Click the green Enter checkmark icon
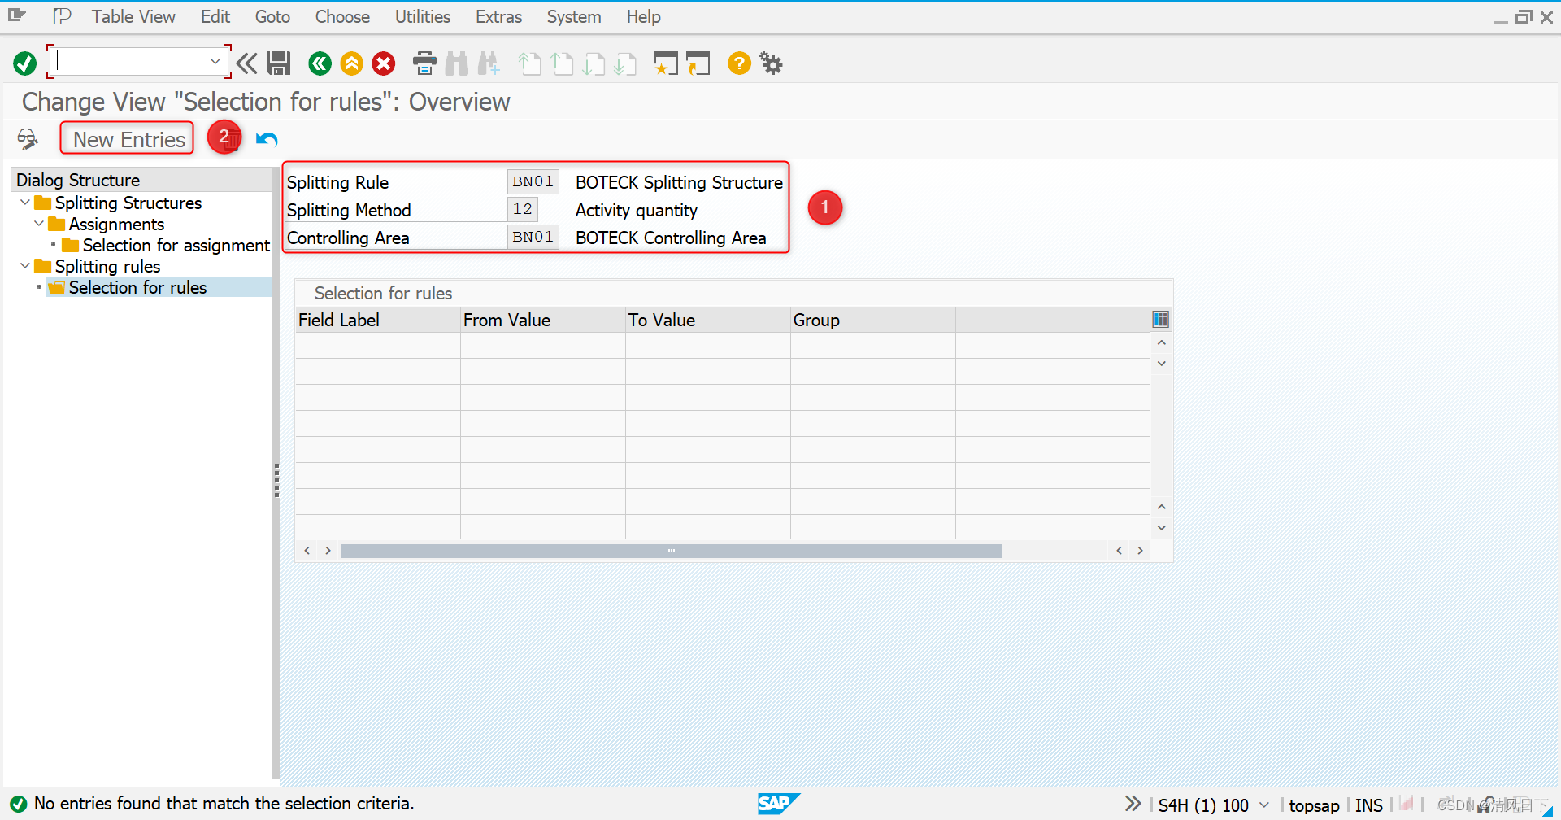This screenshot has width=1561, height=820. click(x=24, y=63)
